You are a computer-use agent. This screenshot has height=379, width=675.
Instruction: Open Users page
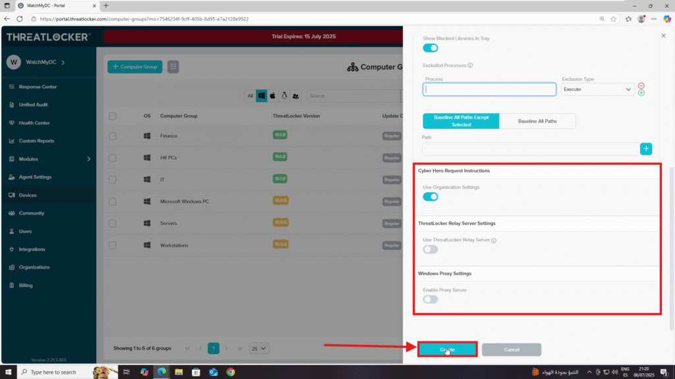[25, 231]
